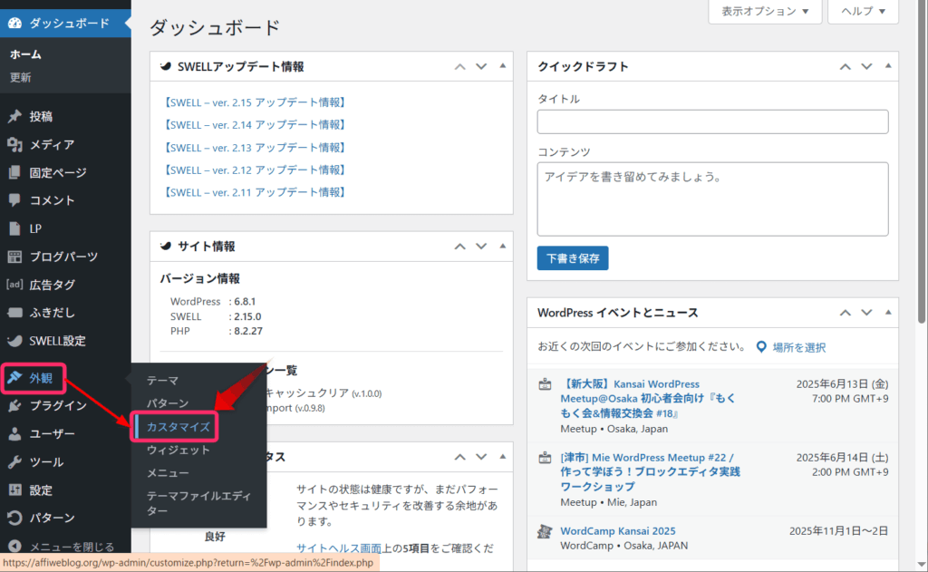The width and height of the screenshot is (928, 572).
Task: Click the plug icon beside プラグイン
Action: 14,405
